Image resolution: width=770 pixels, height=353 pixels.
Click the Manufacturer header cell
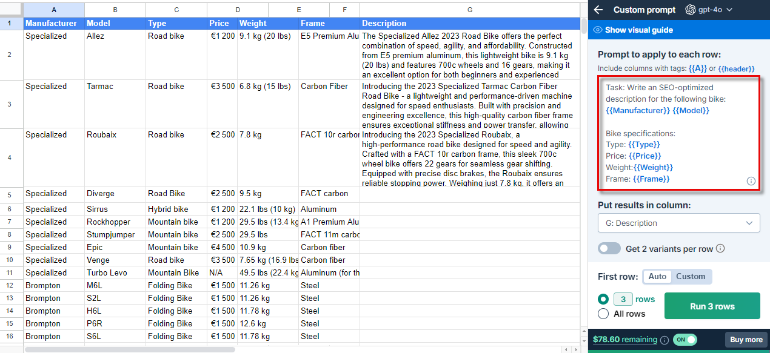pyautogui.click(x=54, y=24)
